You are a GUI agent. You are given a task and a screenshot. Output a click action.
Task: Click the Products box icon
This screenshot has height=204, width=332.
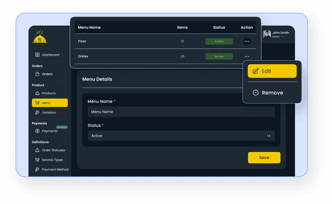tap(37, 93)
